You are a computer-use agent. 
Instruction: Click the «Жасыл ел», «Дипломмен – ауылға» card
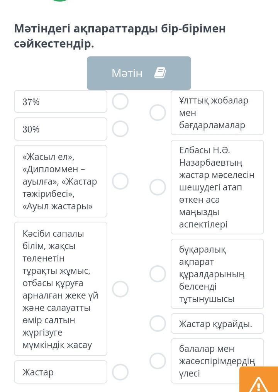coord(61,181)
